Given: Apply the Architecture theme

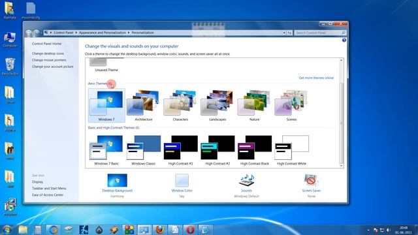Looking at the screenshot, I should pos(144,106).
